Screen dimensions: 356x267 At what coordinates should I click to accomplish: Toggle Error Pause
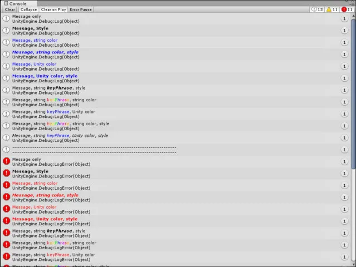pos(81,9)
